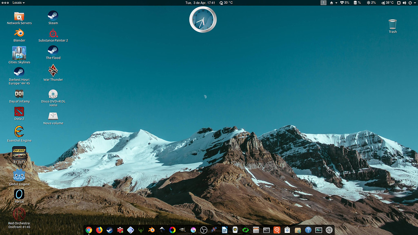Open Blender from the dock
The image size is (418, 235).
151,230
